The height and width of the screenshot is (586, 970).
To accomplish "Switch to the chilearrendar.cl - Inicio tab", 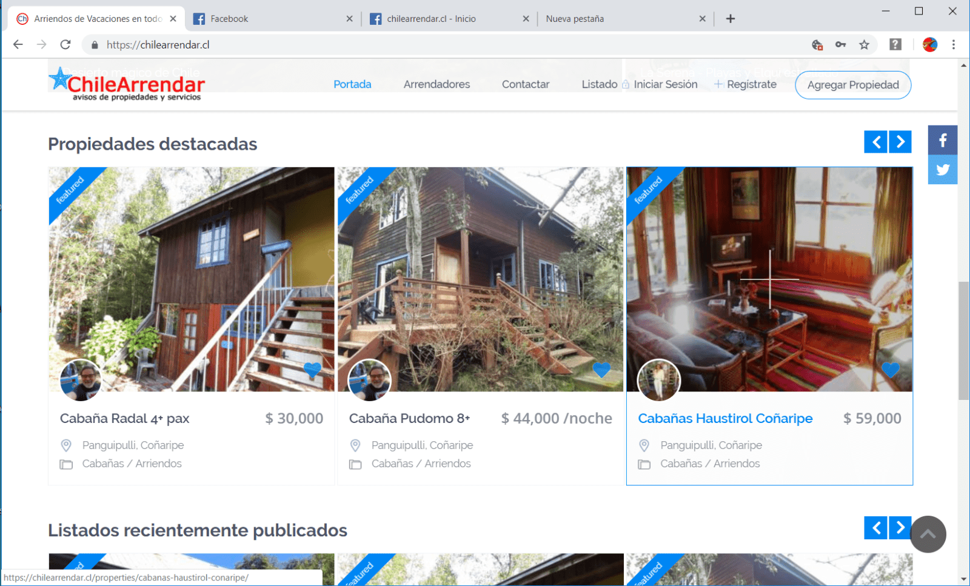I will 431,19.
